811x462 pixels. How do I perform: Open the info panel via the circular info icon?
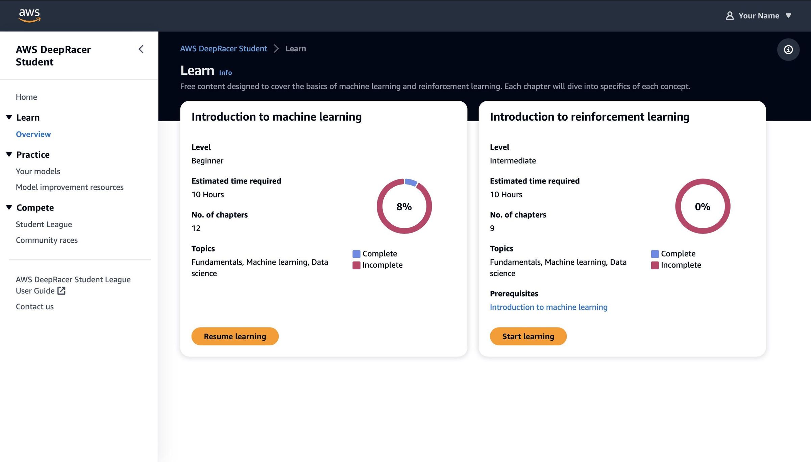click(x=788, y=49)
